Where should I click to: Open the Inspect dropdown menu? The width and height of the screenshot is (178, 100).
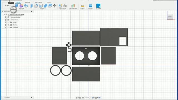(x=83, y=9)
